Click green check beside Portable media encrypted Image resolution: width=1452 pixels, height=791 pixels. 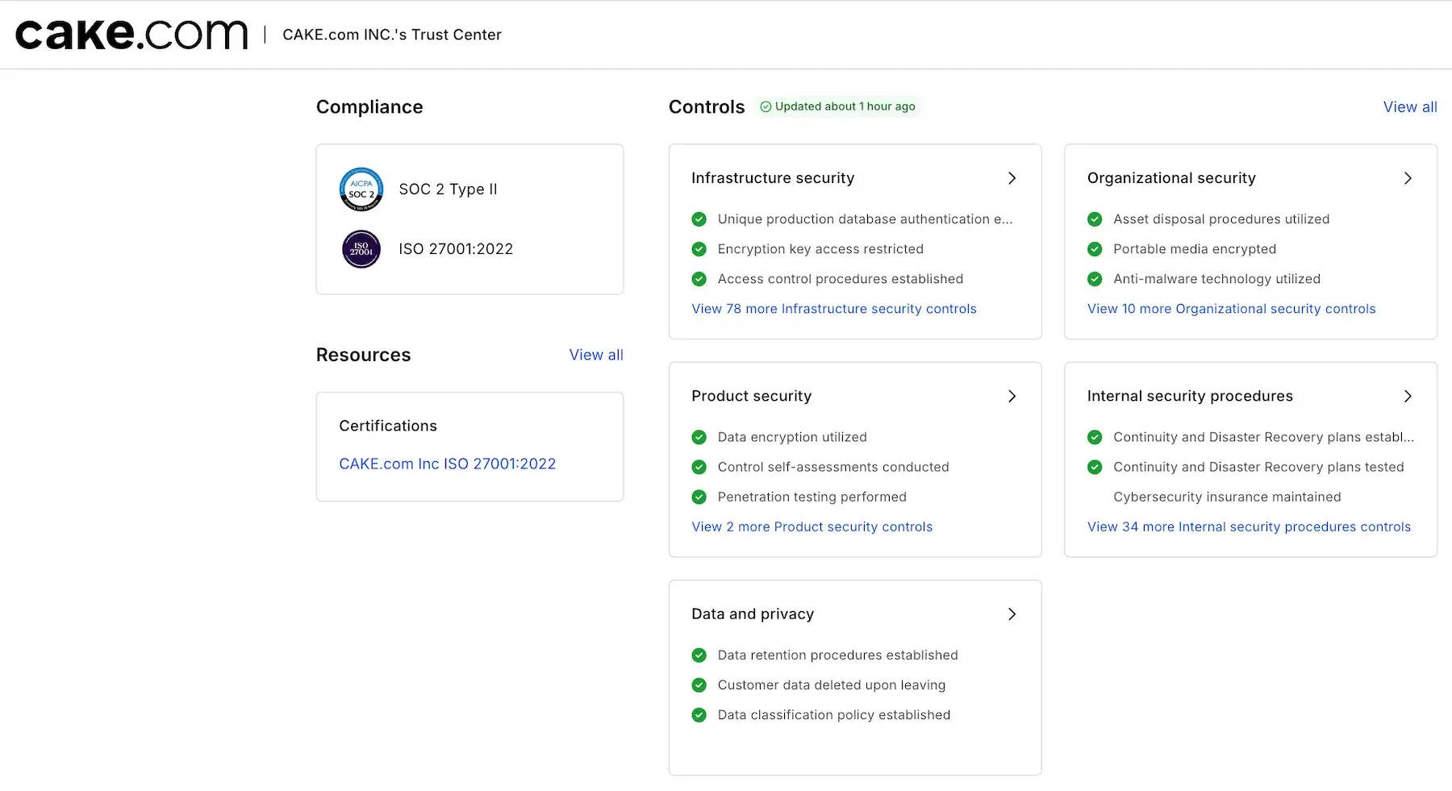tap(1095, 249)
